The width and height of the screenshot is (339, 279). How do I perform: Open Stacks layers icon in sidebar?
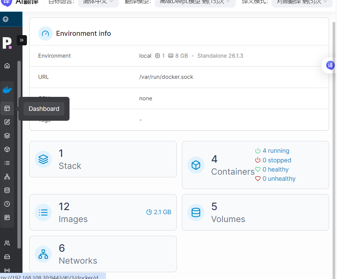point(7,136)
